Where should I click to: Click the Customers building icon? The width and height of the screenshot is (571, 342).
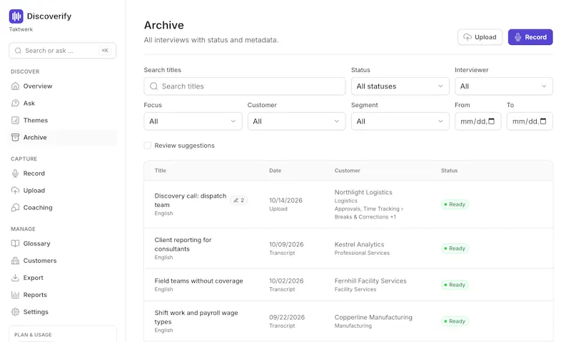[x=15, y=261]
